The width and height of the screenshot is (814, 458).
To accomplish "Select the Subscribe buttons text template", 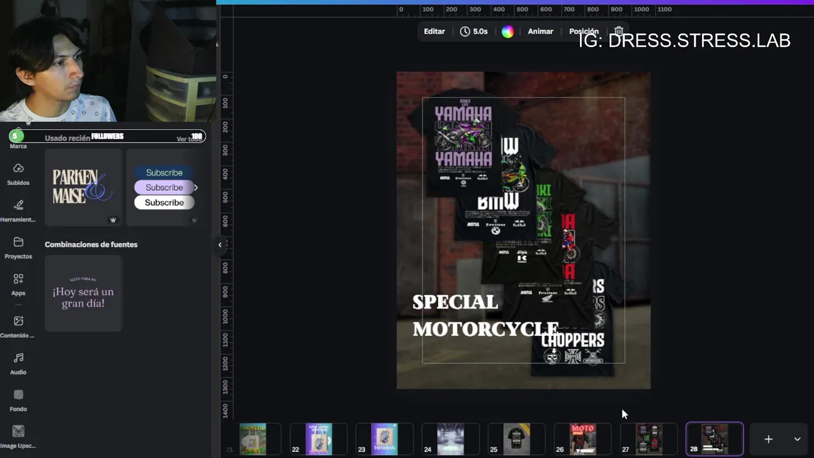I will pyautogui.click(x=163, y=187).
